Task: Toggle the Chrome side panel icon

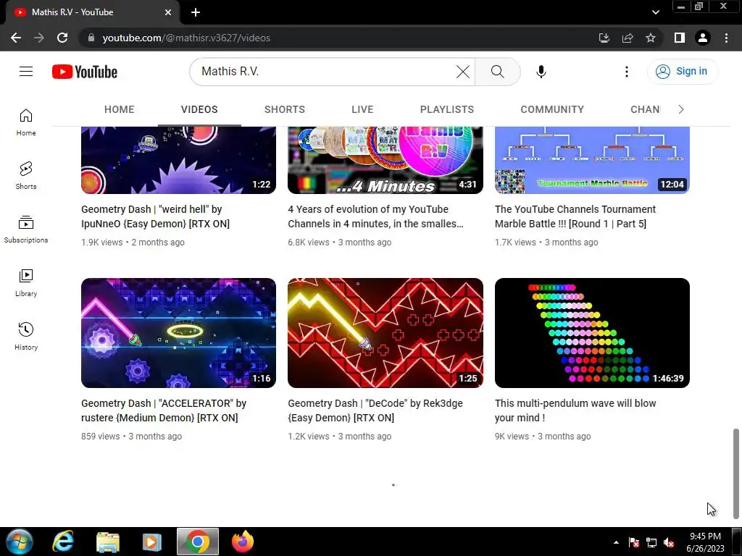Action: [x=680, y=38]
